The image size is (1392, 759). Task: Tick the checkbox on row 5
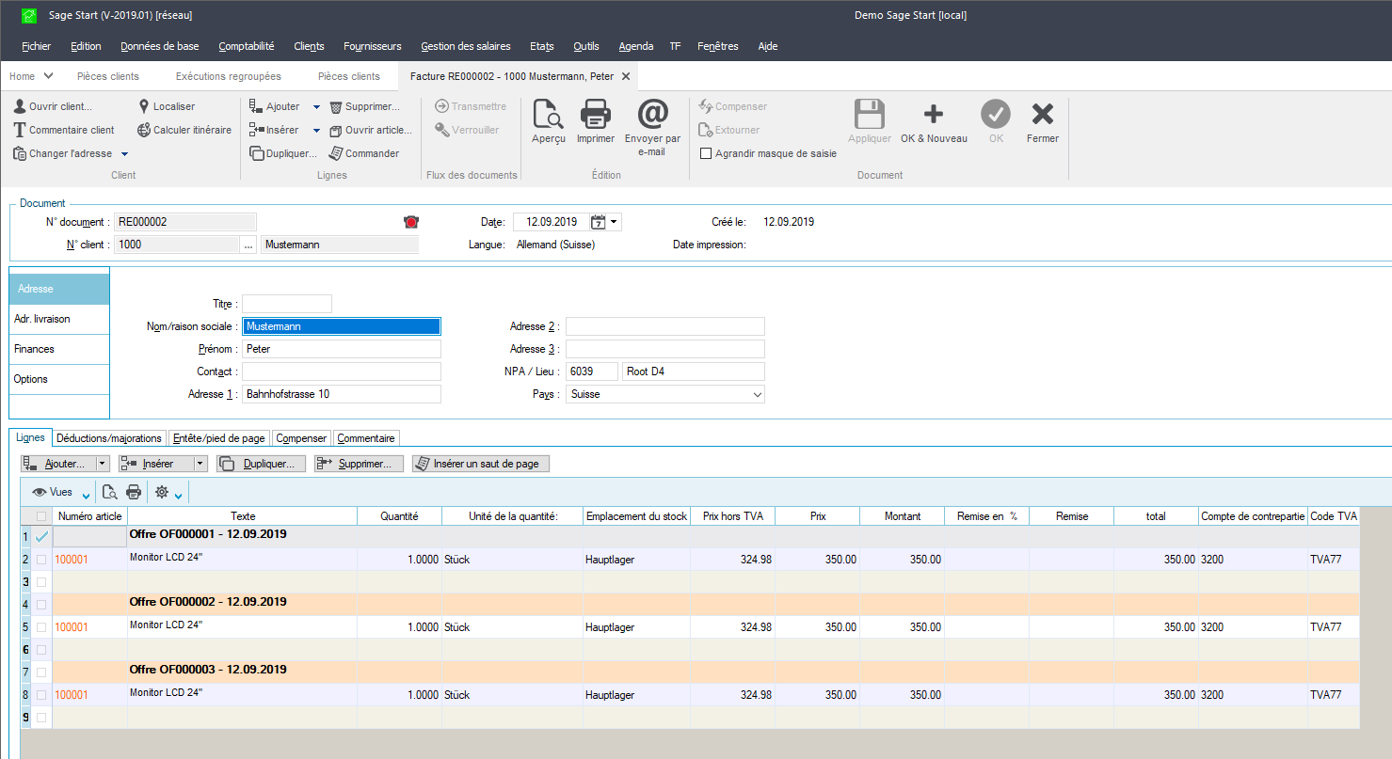40,627
